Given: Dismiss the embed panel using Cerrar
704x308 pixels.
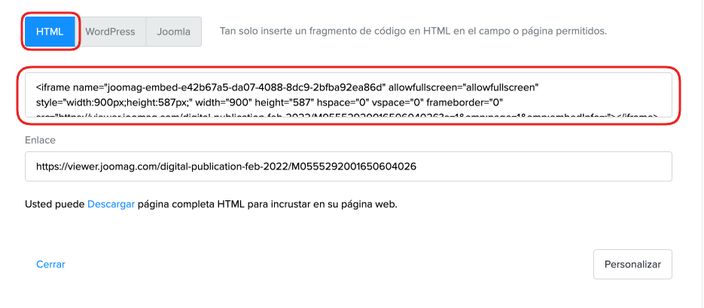Looking at the screenshot, I should pos(50,264).
